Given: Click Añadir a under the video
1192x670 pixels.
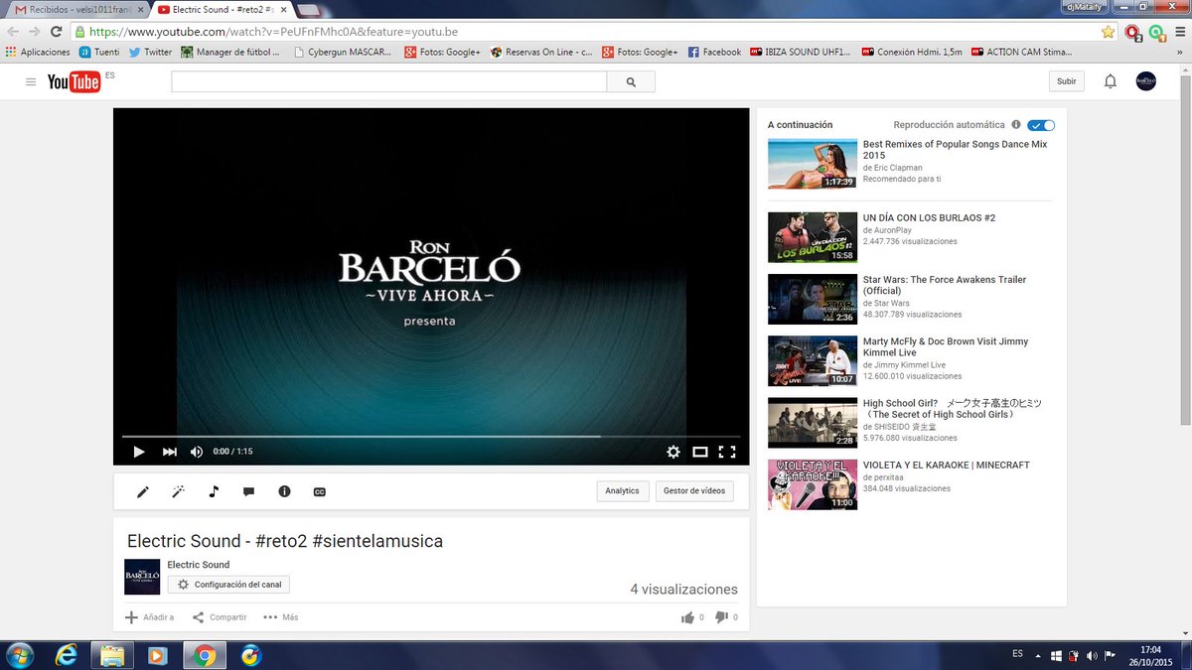Looking at the screenshot, I should pyautogui.click(x=149, y=617).
